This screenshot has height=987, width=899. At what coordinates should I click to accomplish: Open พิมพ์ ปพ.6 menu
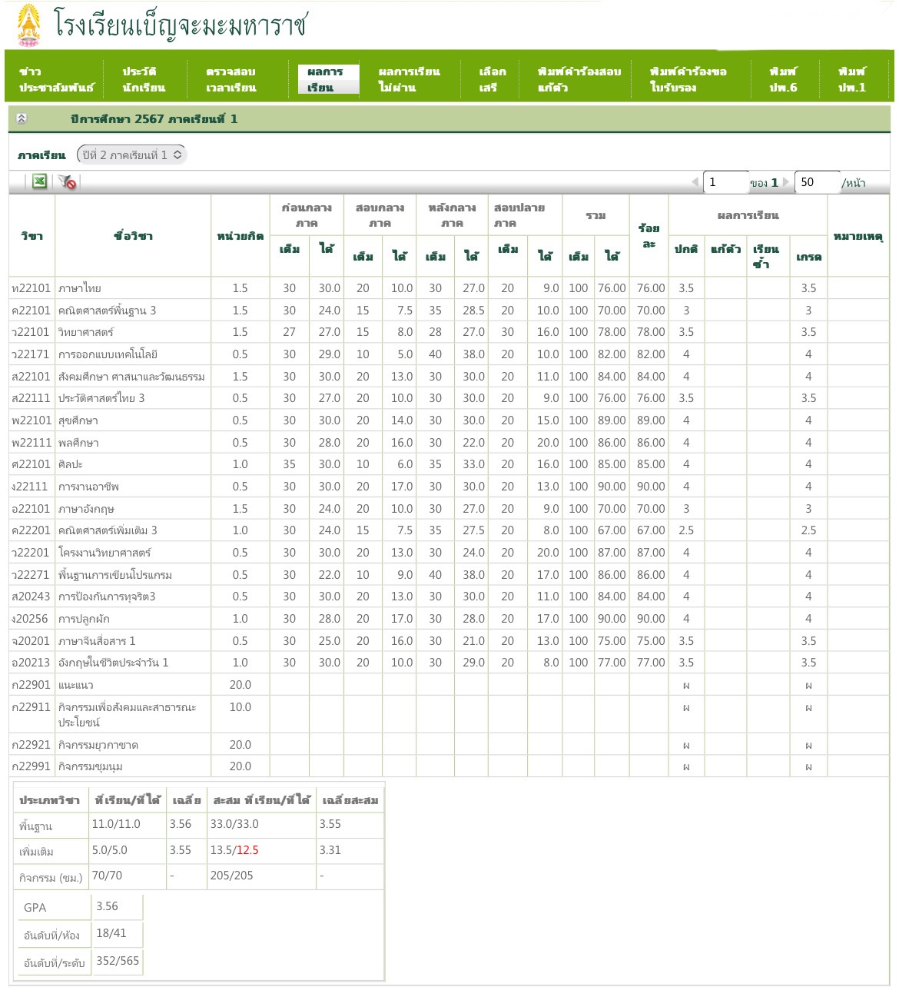click(783, 79)
